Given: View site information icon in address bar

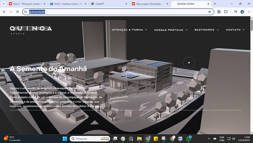Looking at the screenshot, I should pos(26,12).
